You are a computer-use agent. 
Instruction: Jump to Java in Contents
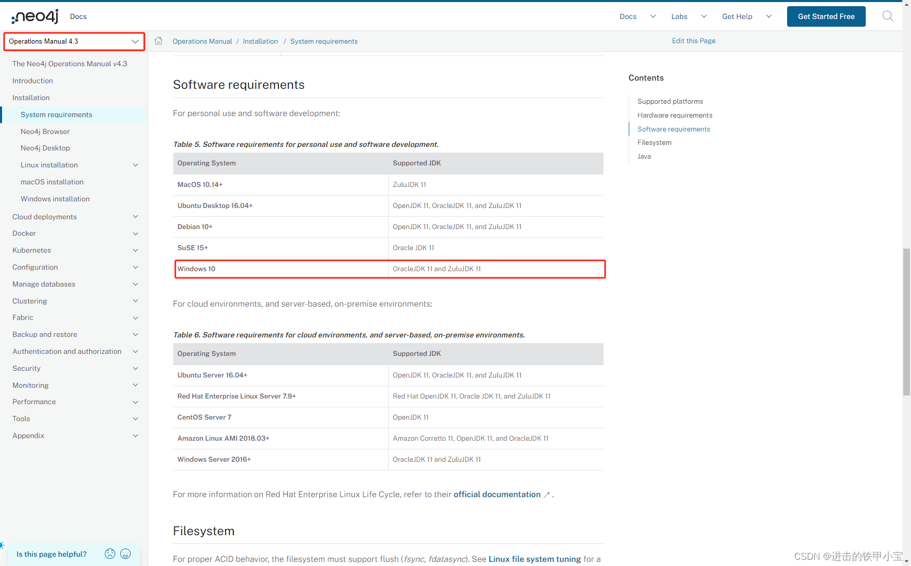[x=644, y=157]
